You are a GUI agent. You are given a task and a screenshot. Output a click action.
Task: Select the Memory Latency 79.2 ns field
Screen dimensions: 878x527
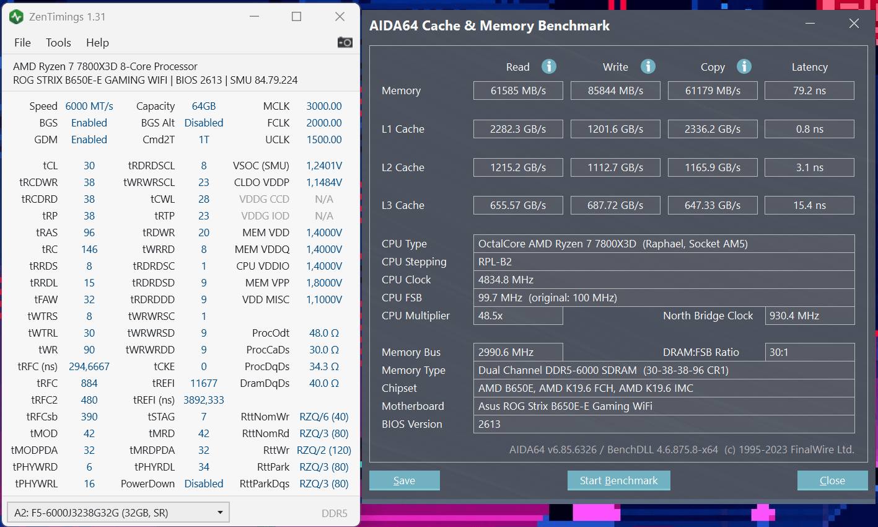pyautogui.click(x=809, y=91)
